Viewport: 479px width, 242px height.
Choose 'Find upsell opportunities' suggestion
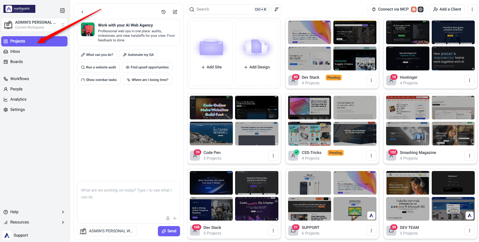tap(147, 67)
